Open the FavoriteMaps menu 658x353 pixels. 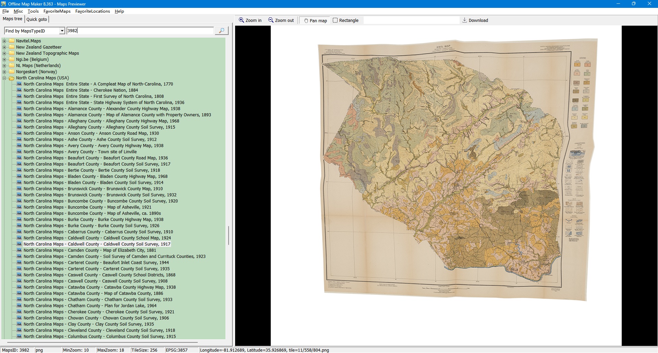(57, 11)
